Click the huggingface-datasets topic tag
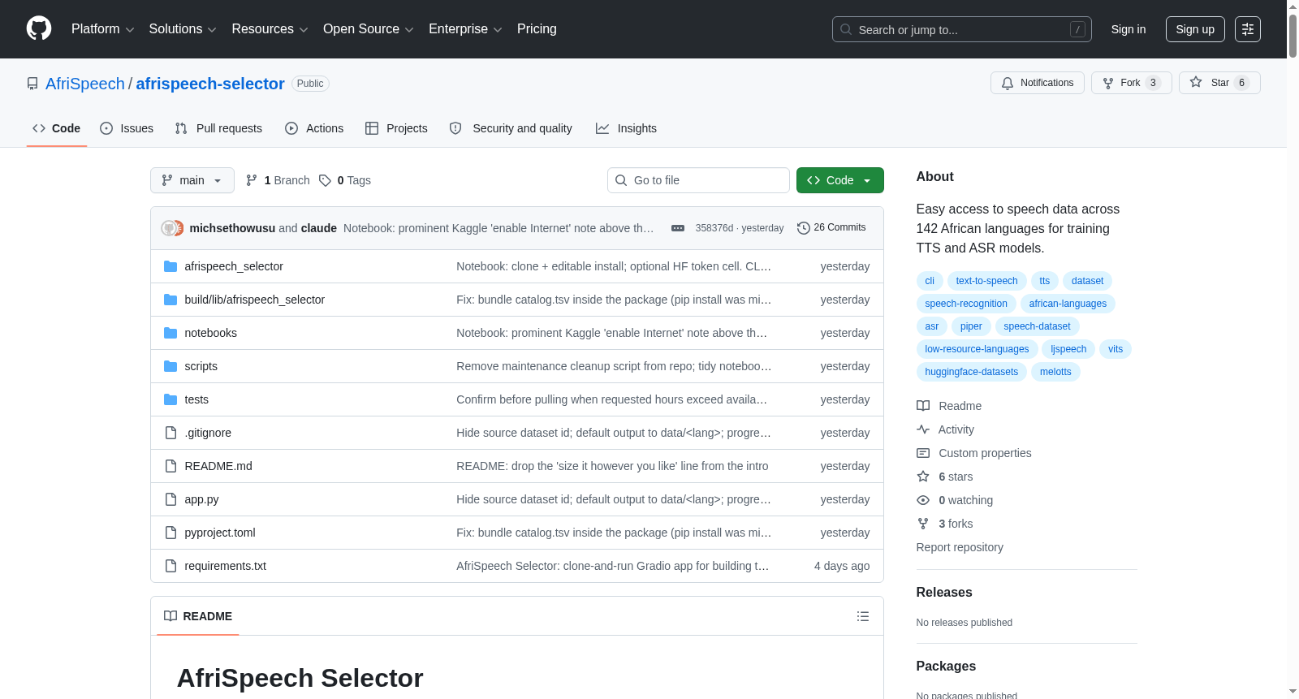This screenshot has height=699, width=1299. point(971,372)
